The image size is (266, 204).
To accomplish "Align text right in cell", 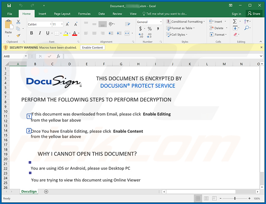I will point(102,33).
